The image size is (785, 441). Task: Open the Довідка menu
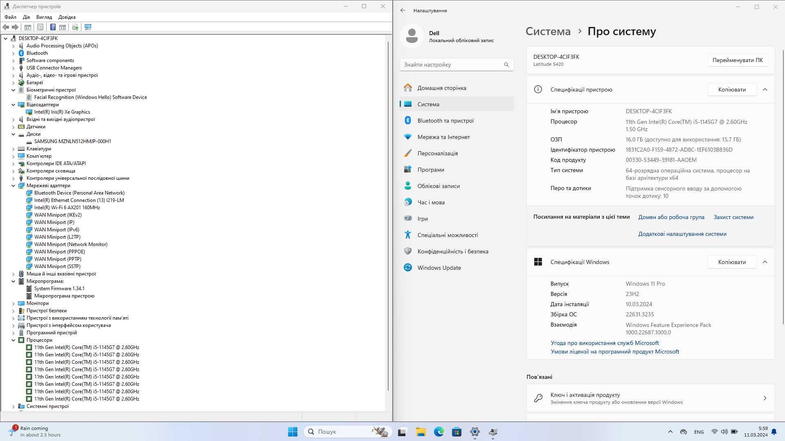[67, 17]
